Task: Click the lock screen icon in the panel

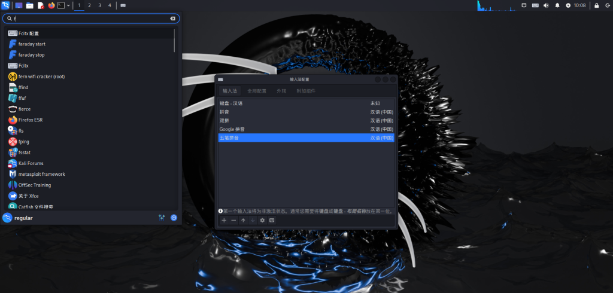Action: (x=596, y=5)
